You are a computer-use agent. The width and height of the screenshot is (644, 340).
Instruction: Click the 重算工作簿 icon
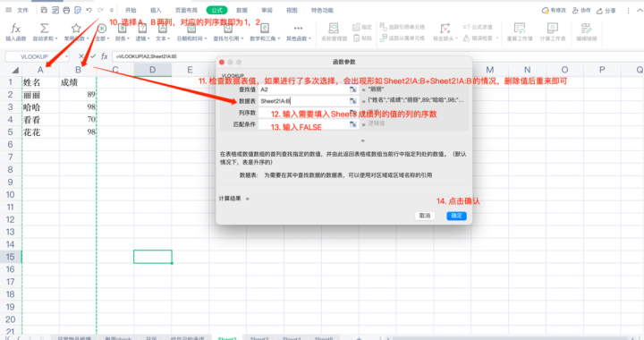520,29
